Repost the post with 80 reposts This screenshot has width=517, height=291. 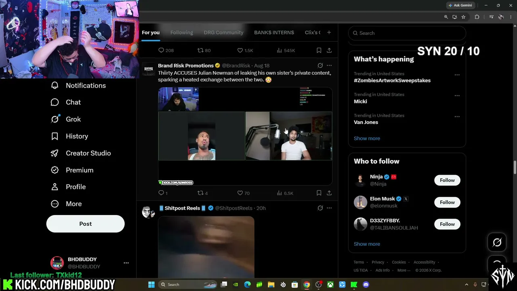coord(204,51)
